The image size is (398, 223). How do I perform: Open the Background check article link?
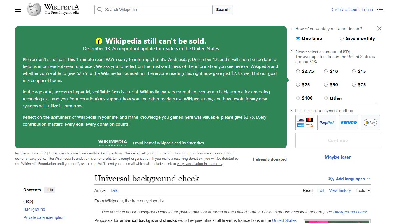click(x=350, y=212)
